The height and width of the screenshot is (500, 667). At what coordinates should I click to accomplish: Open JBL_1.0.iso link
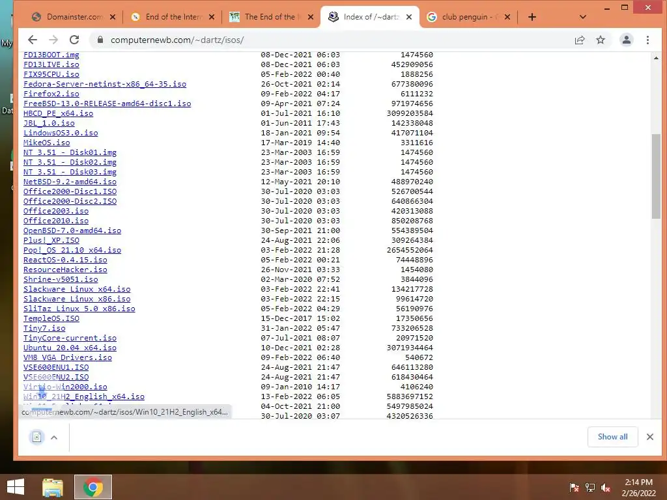pyautogui.click(x=49, y=123)
